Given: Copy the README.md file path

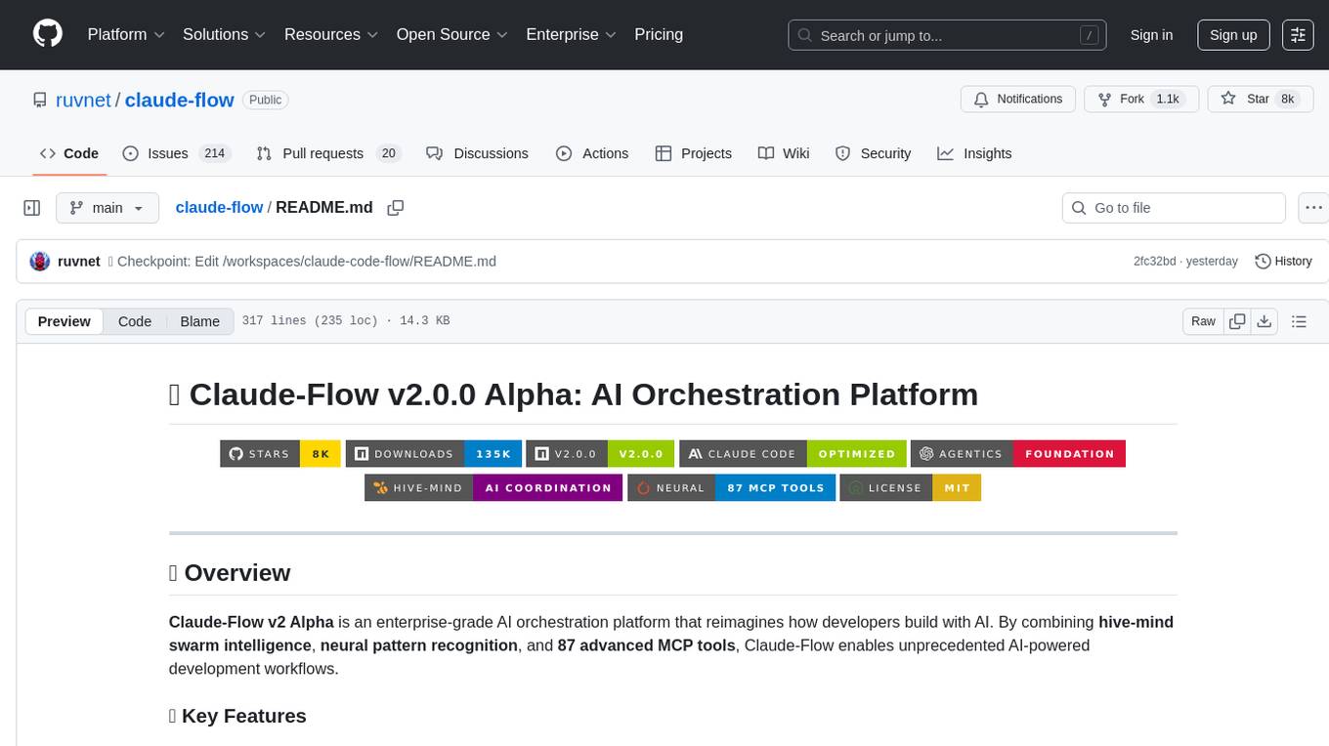Looking at the screenshot, I should pos(396,208).
